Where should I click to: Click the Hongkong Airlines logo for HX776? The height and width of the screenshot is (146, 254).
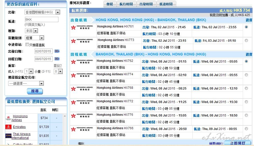click(82, 115)
